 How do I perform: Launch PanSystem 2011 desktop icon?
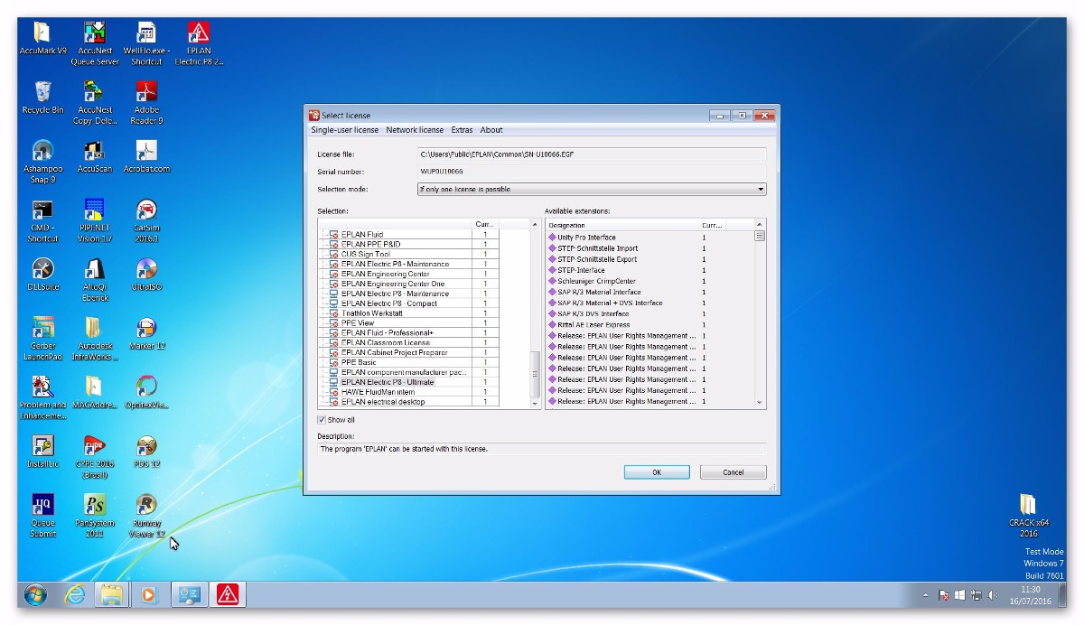95,516
